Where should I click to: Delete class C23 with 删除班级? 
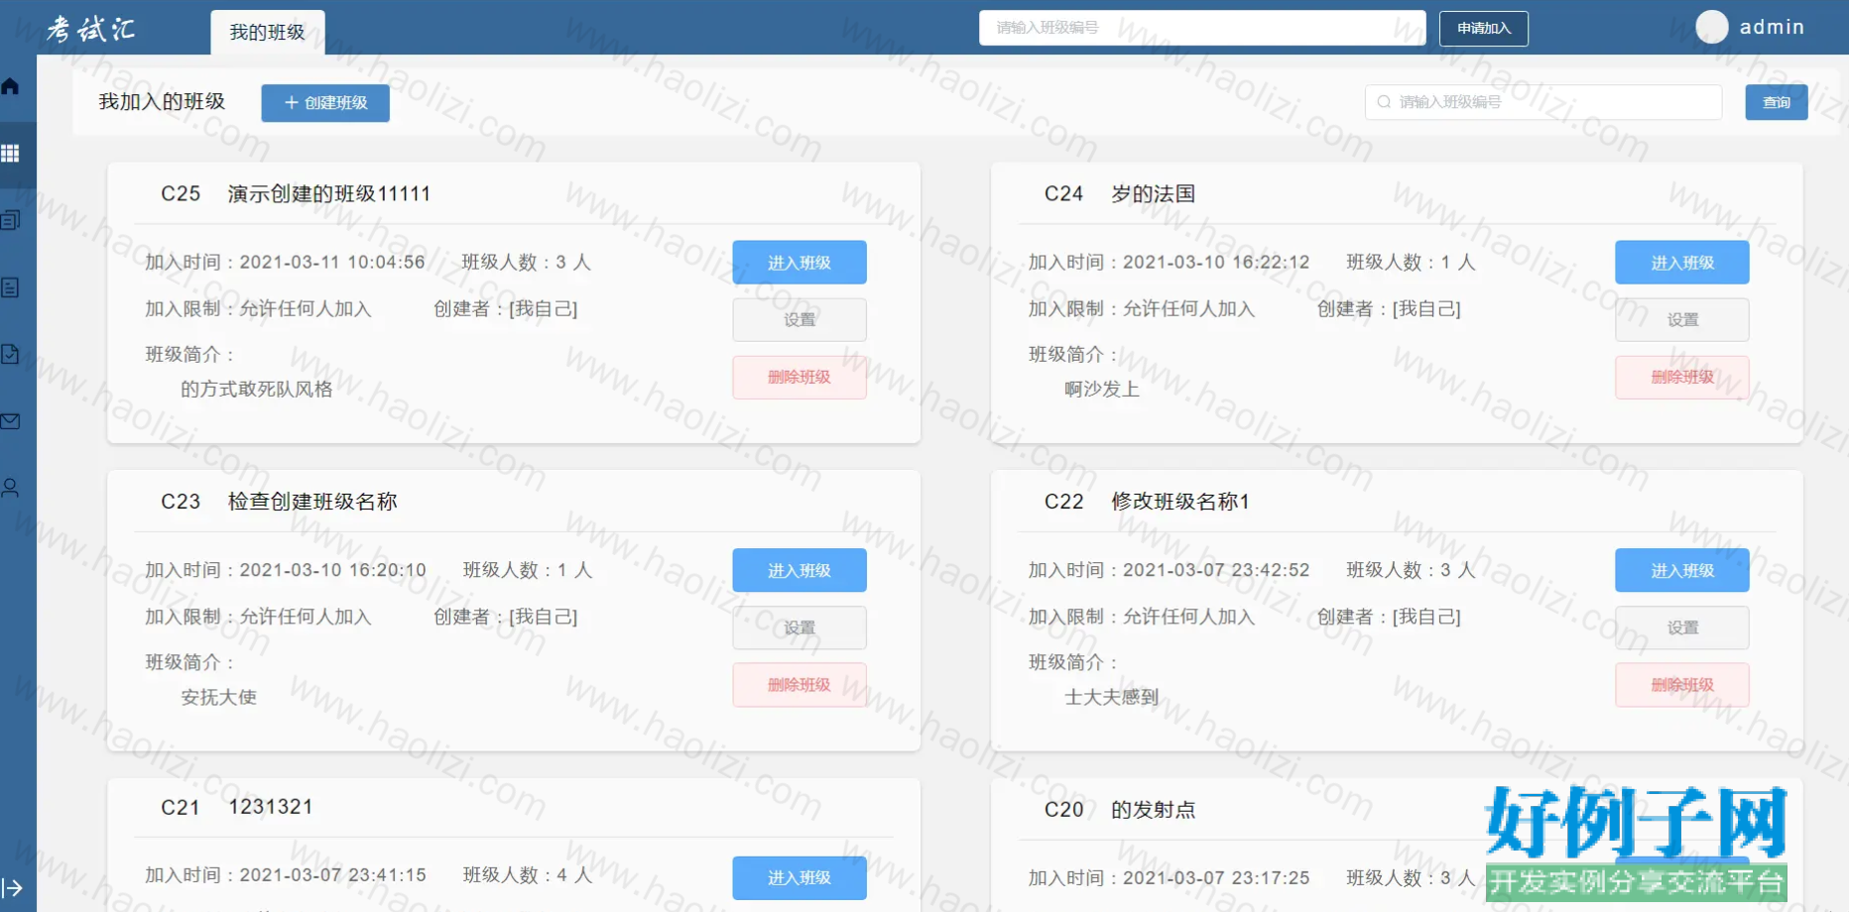pyautogui.click(x=800, y=685)
